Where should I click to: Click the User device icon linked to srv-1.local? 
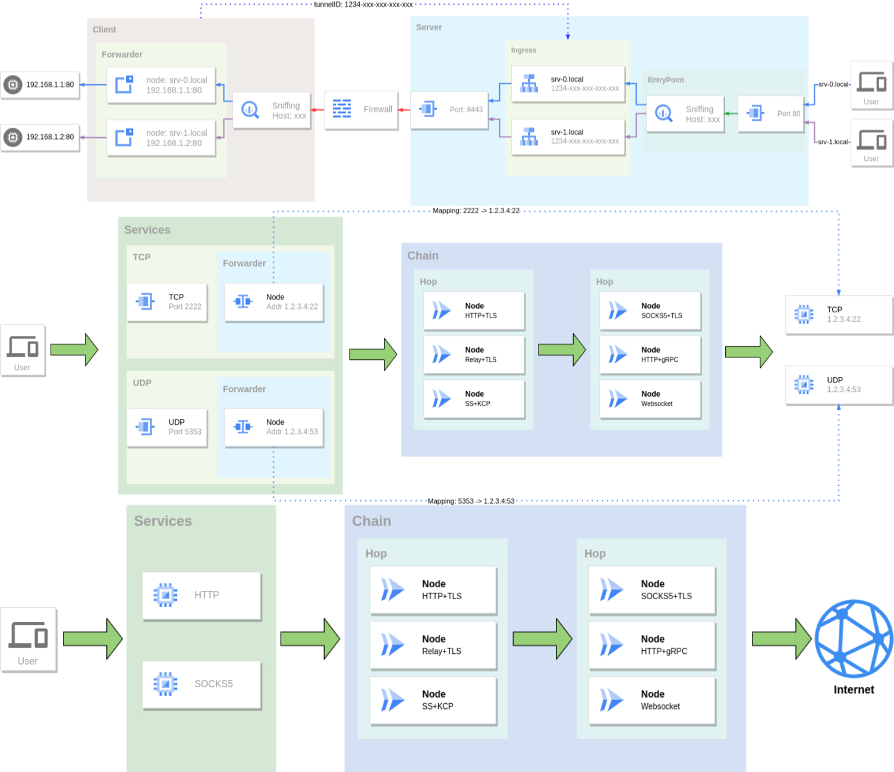[x=871, y=140]
